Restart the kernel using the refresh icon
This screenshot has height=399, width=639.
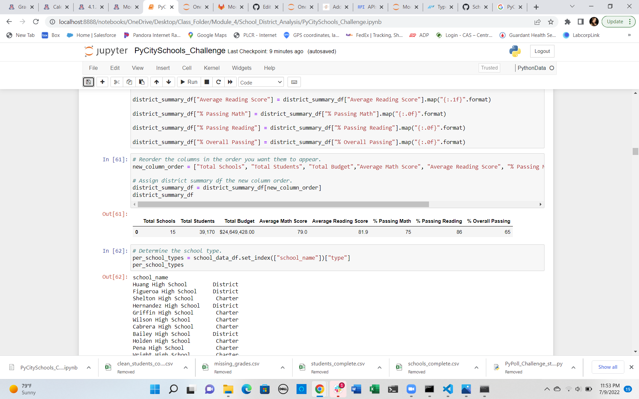218,82
